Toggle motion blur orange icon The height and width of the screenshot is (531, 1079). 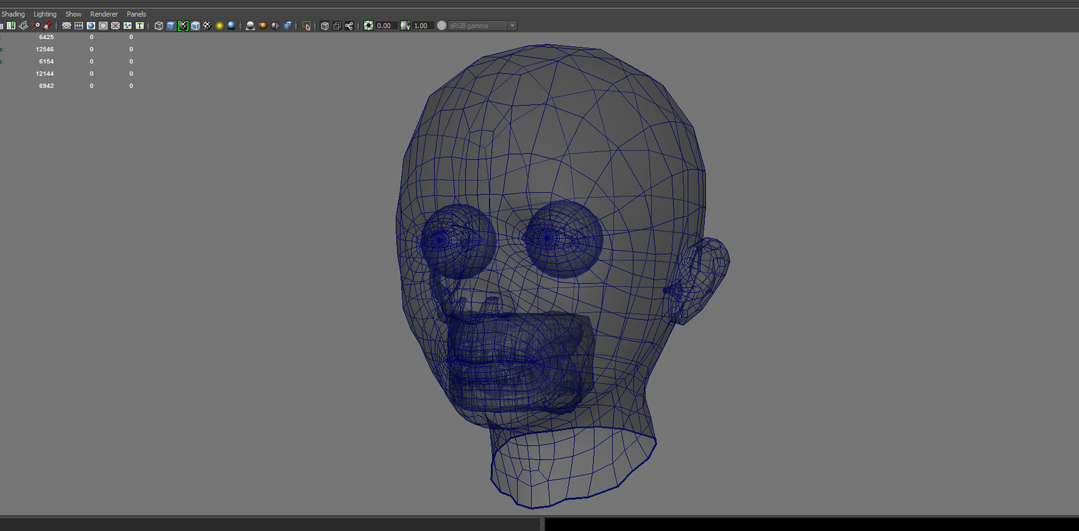[263, 26]
